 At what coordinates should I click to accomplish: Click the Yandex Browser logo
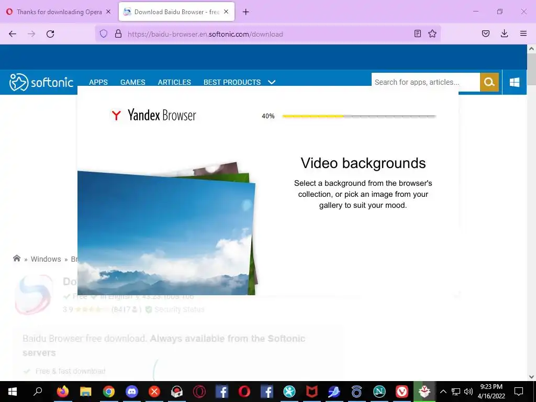pyautogui.click(x=153, y=115)
